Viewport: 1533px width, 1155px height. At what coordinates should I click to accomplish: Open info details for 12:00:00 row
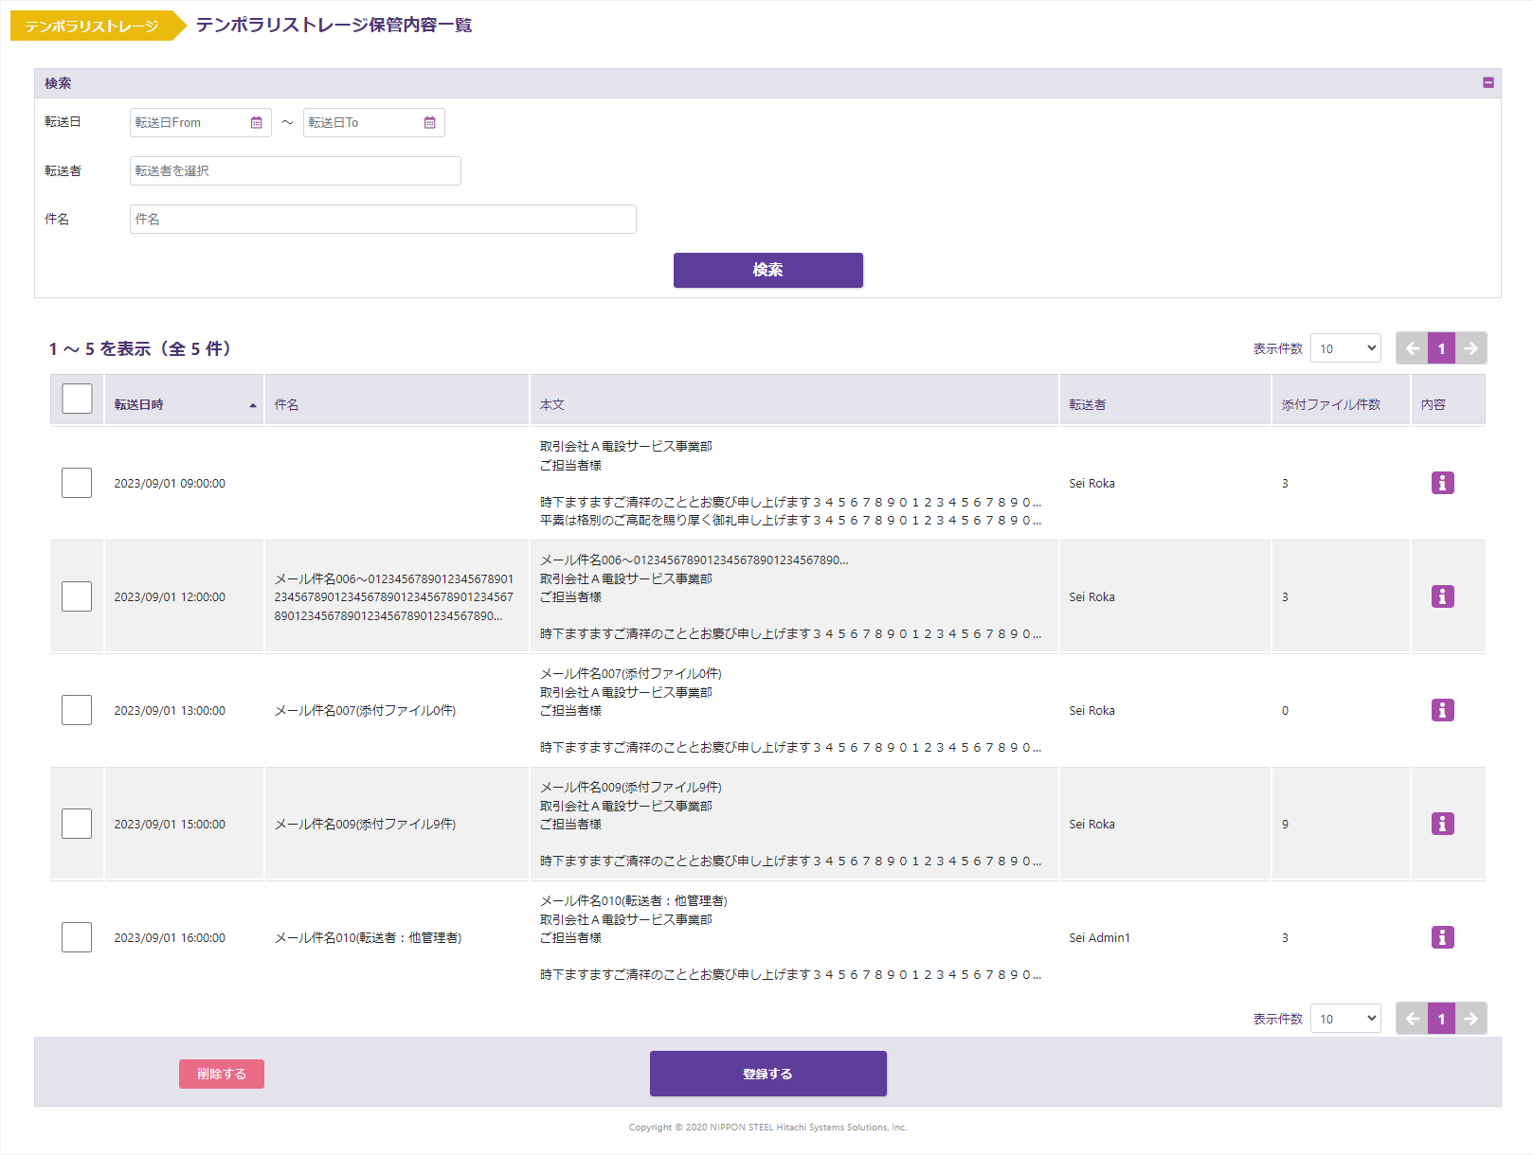pyautogui.click(x=1442, y=596)
